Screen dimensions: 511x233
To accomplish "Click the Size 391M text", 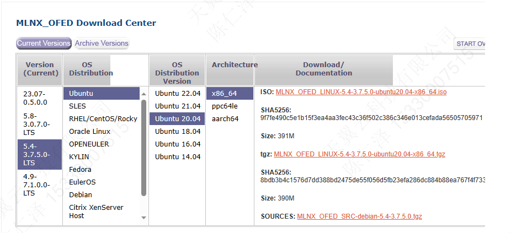I will click(278, 136).
